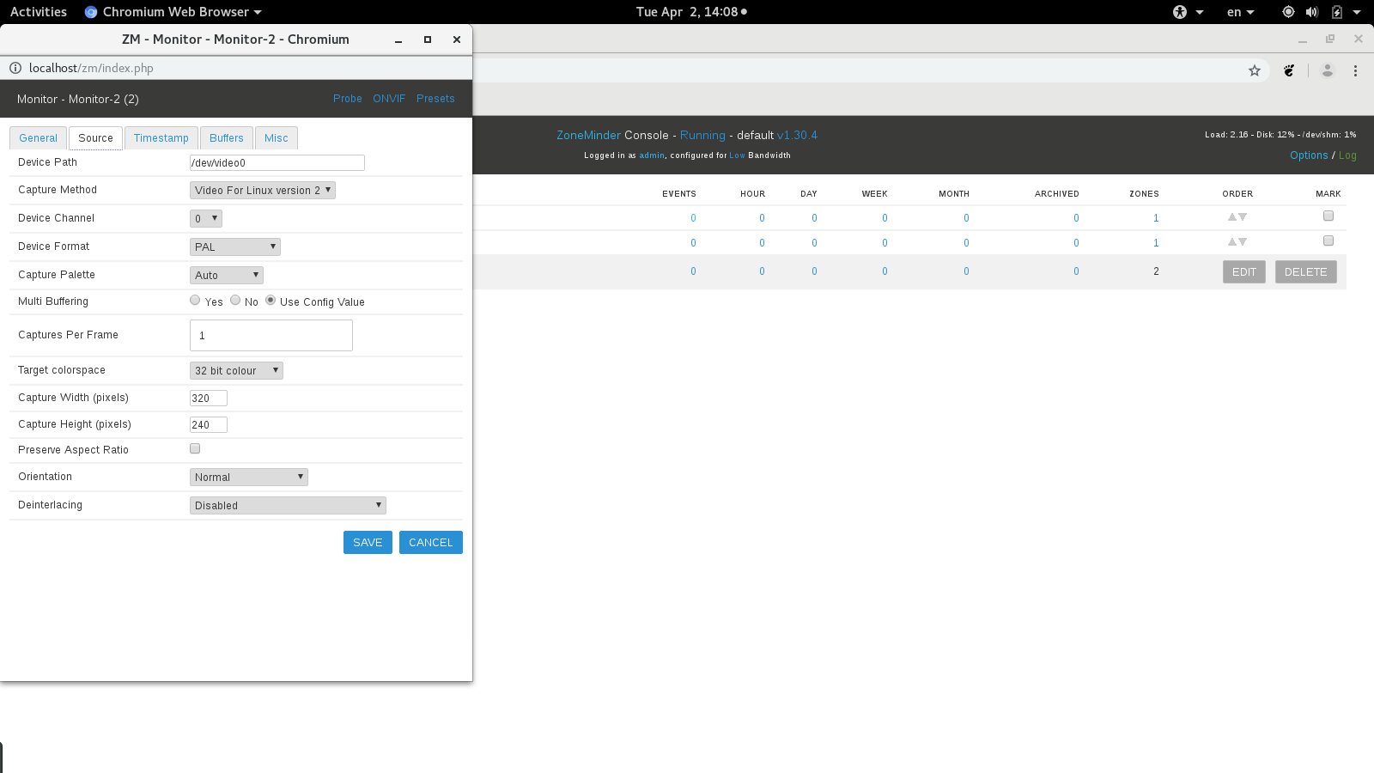
Task: Click the Capture Height input field
Action: 209,424
